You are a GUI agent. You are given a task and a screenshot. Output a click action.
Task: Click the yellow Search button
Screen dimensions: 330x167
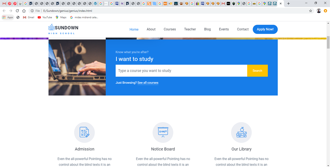(257, 71)
